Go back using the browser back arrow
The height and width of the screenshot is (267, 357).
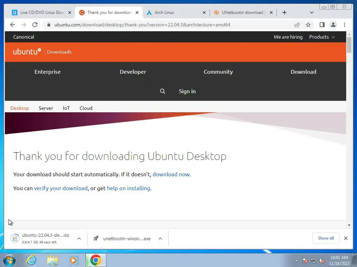click(x=13, y=25)
